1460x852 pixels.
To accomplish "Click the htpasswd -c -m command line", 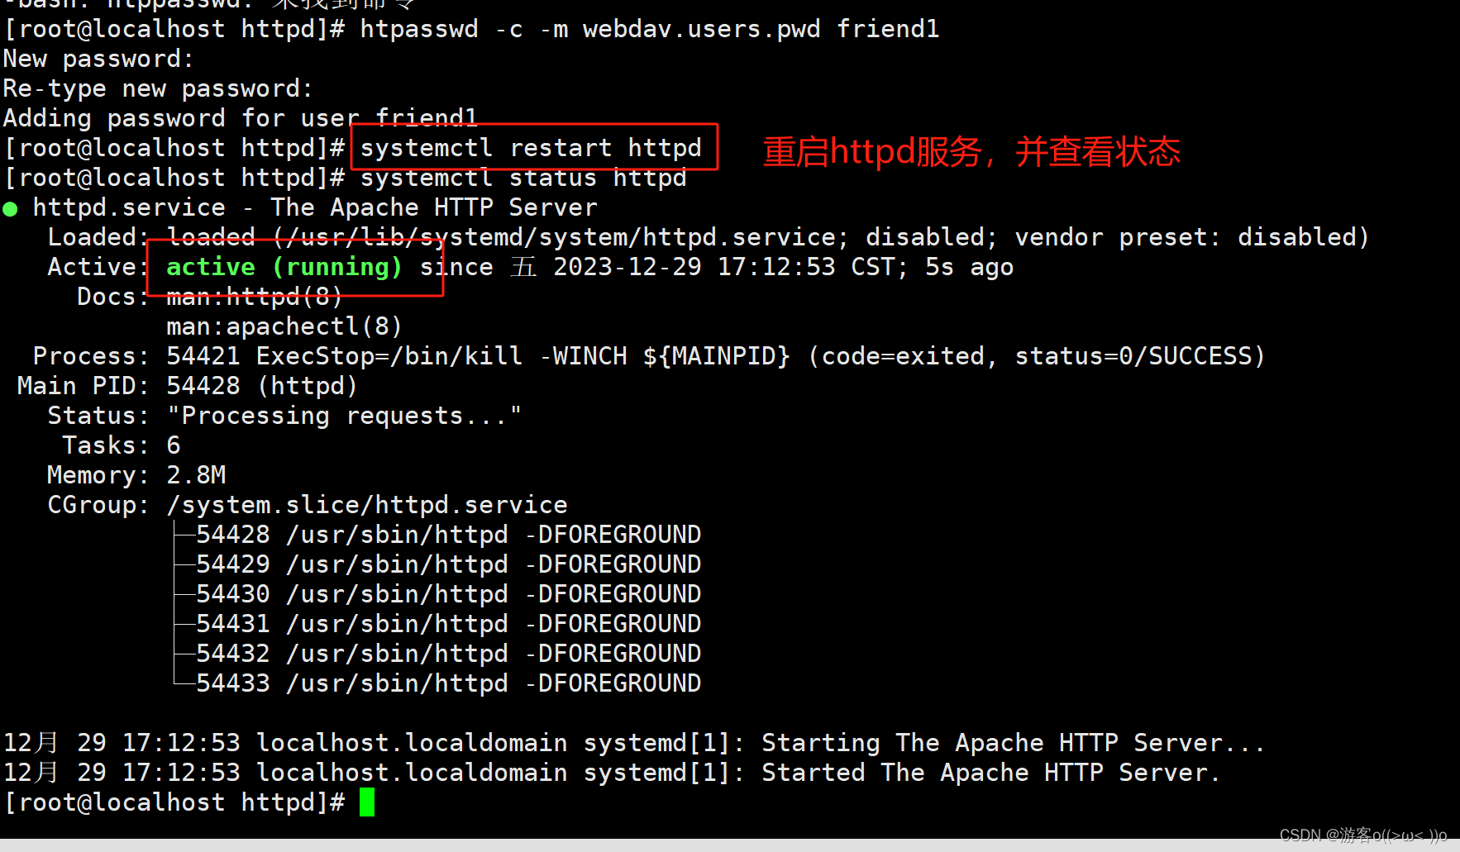I will [472, 29].
